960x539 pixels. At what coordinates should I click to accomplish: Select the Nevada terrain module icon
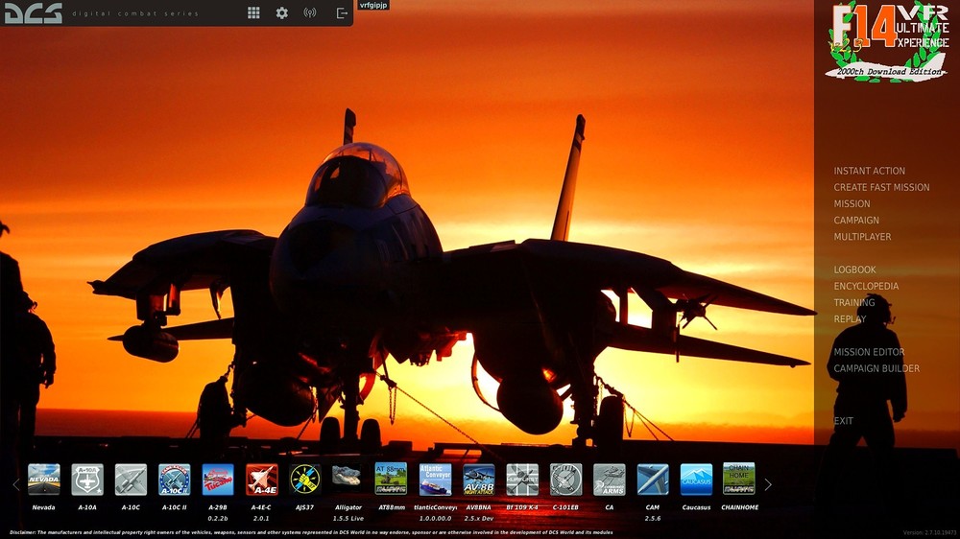[x=43, y=480]
